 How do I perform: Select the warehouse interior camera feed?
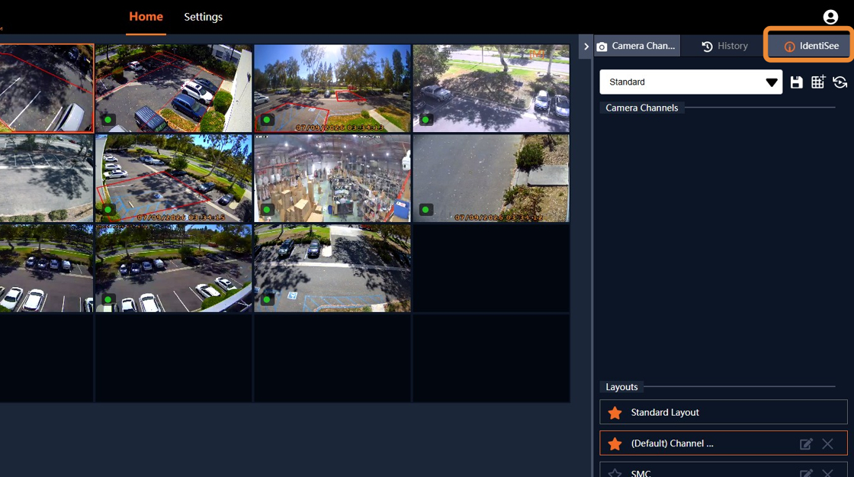coord(332,179)
